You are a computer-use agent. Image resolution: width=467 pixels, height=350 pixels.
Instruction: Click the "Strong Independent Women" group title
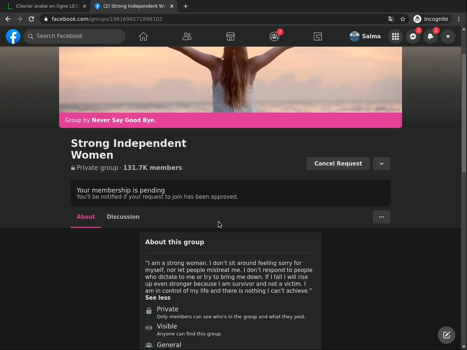[x=128, y=149]
